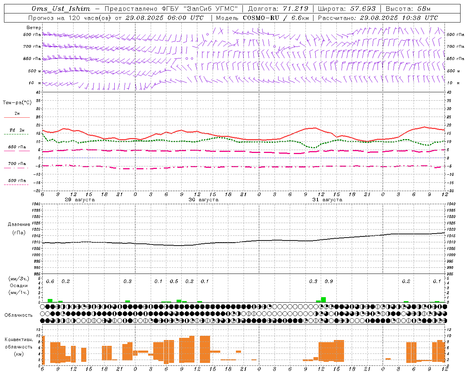This screenshot has width=466, height=372.
Task: Click the Осадки precipitation label
Action: [19, 286]
